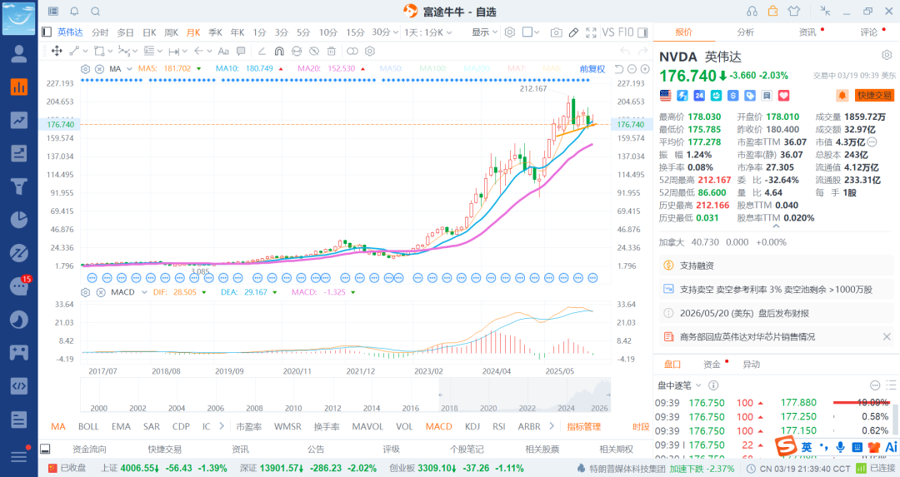Viewport: 900px width, 477px height.
Task: Switch to 周K weekly chart tab
Action: [171, 32]
